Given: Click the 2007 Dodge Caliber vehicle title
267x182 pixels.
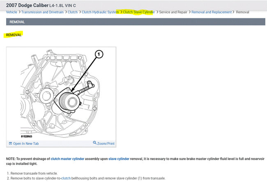Looking at the screenshot, I should (27, 5).
